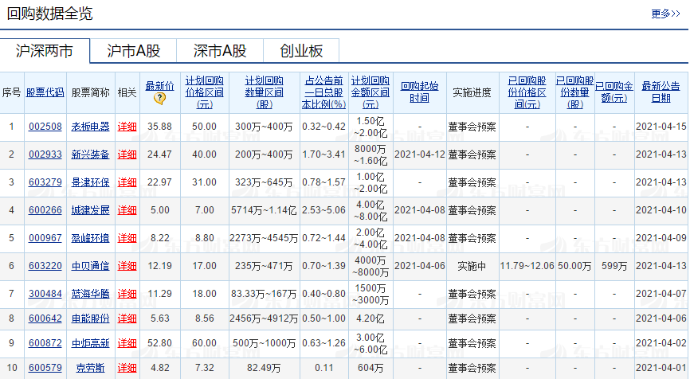Switch to the 沪市A股 tab

pos(133,51)
